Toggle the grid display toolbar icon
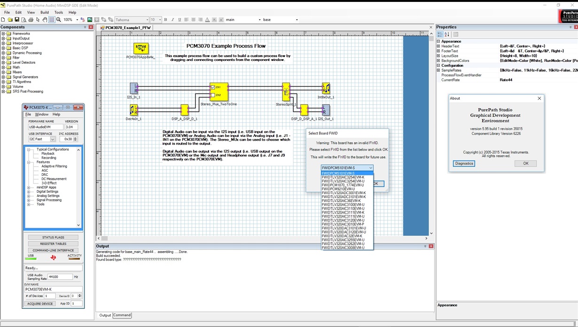 pyautogui.click(x=52, y=20)
